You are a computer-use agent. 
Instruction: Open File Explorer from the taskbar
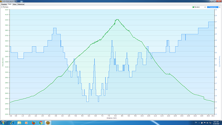[19, 123]
